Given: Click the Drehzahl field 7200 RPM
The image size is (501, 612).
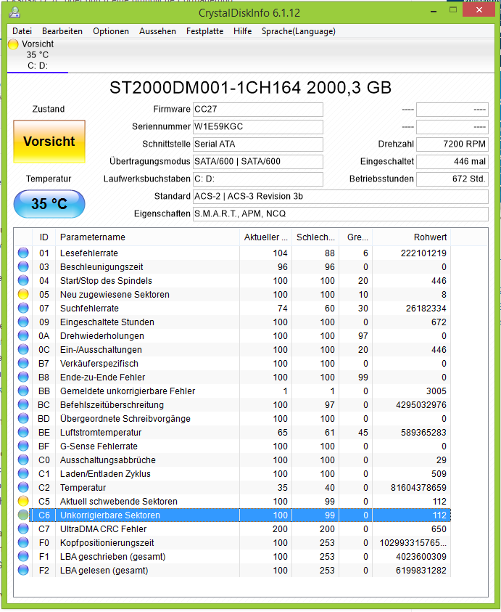Looking at the screenshot, I should tap(452, 144).
